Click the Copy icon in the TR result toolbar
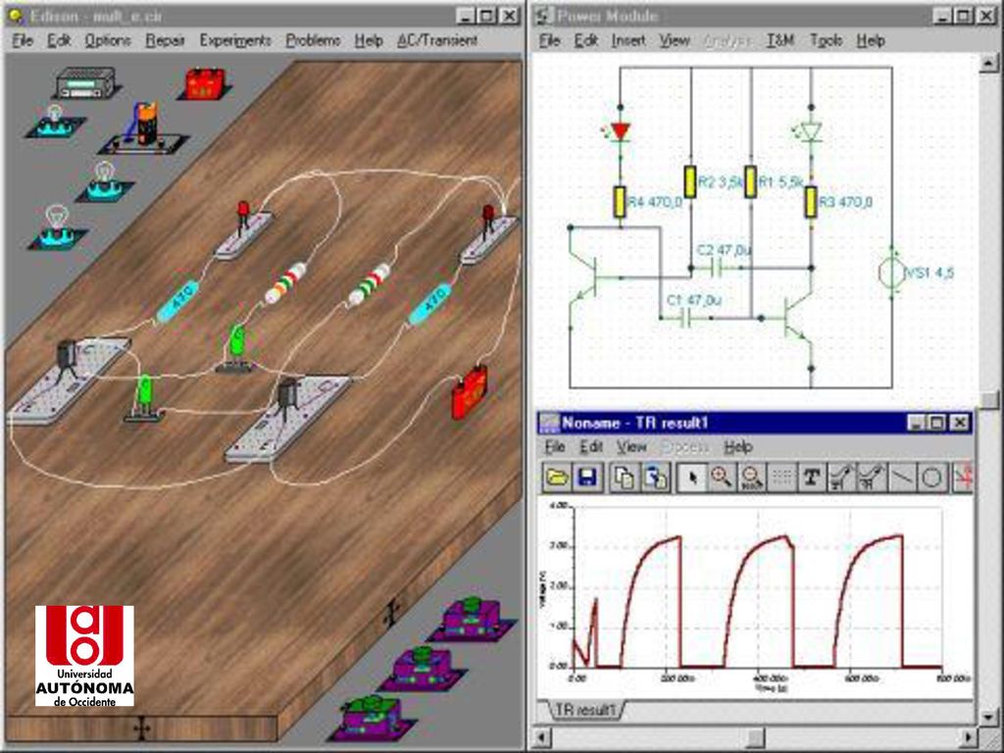The image size is (1004, 753). tap(625, 477)
